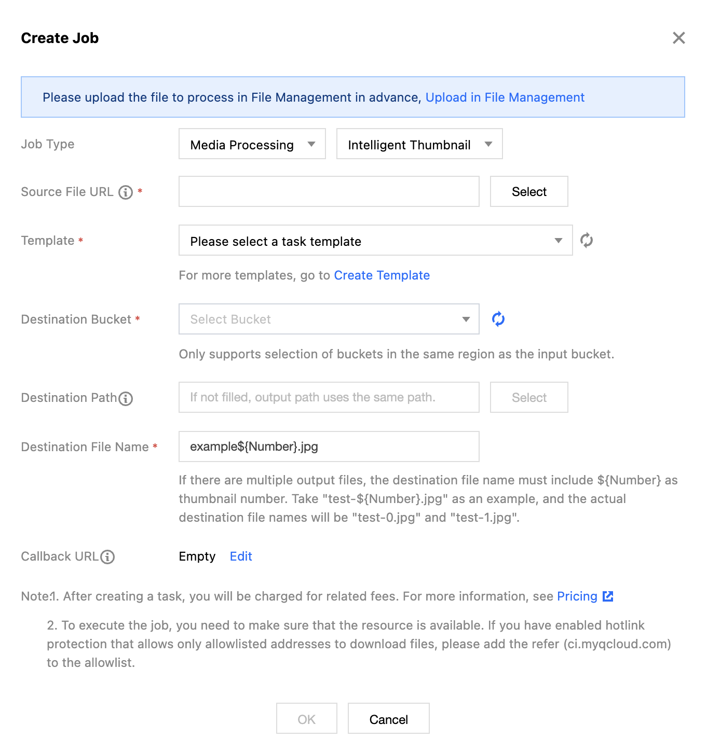Screen dimensions: 707x753
Task: Focus the Source File URL input field
Action: tap(329, 192)
